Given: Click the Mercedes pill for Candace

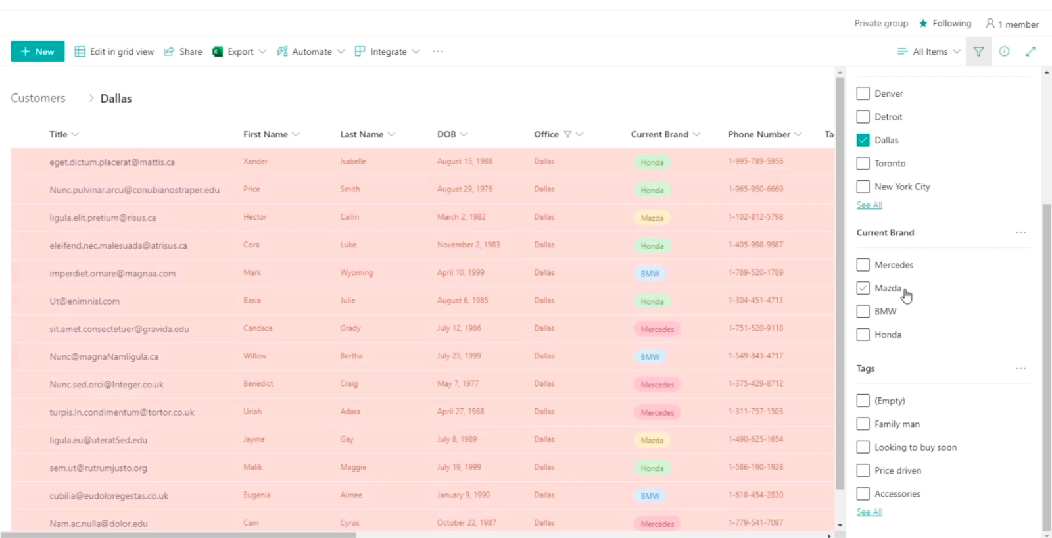Looking at the screenshot, I should pyautogui.click(x=657, y=329).
